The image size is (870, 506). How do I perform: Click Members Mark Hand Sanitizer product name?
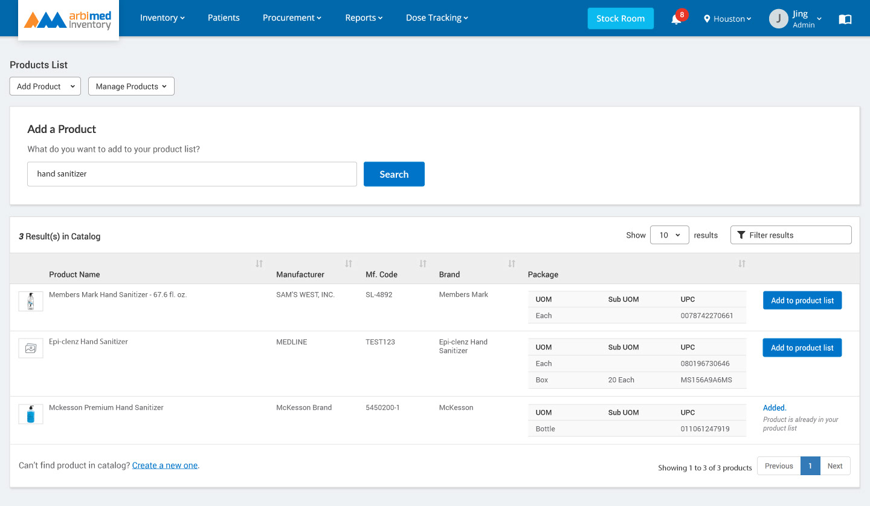tap(118, 295)
